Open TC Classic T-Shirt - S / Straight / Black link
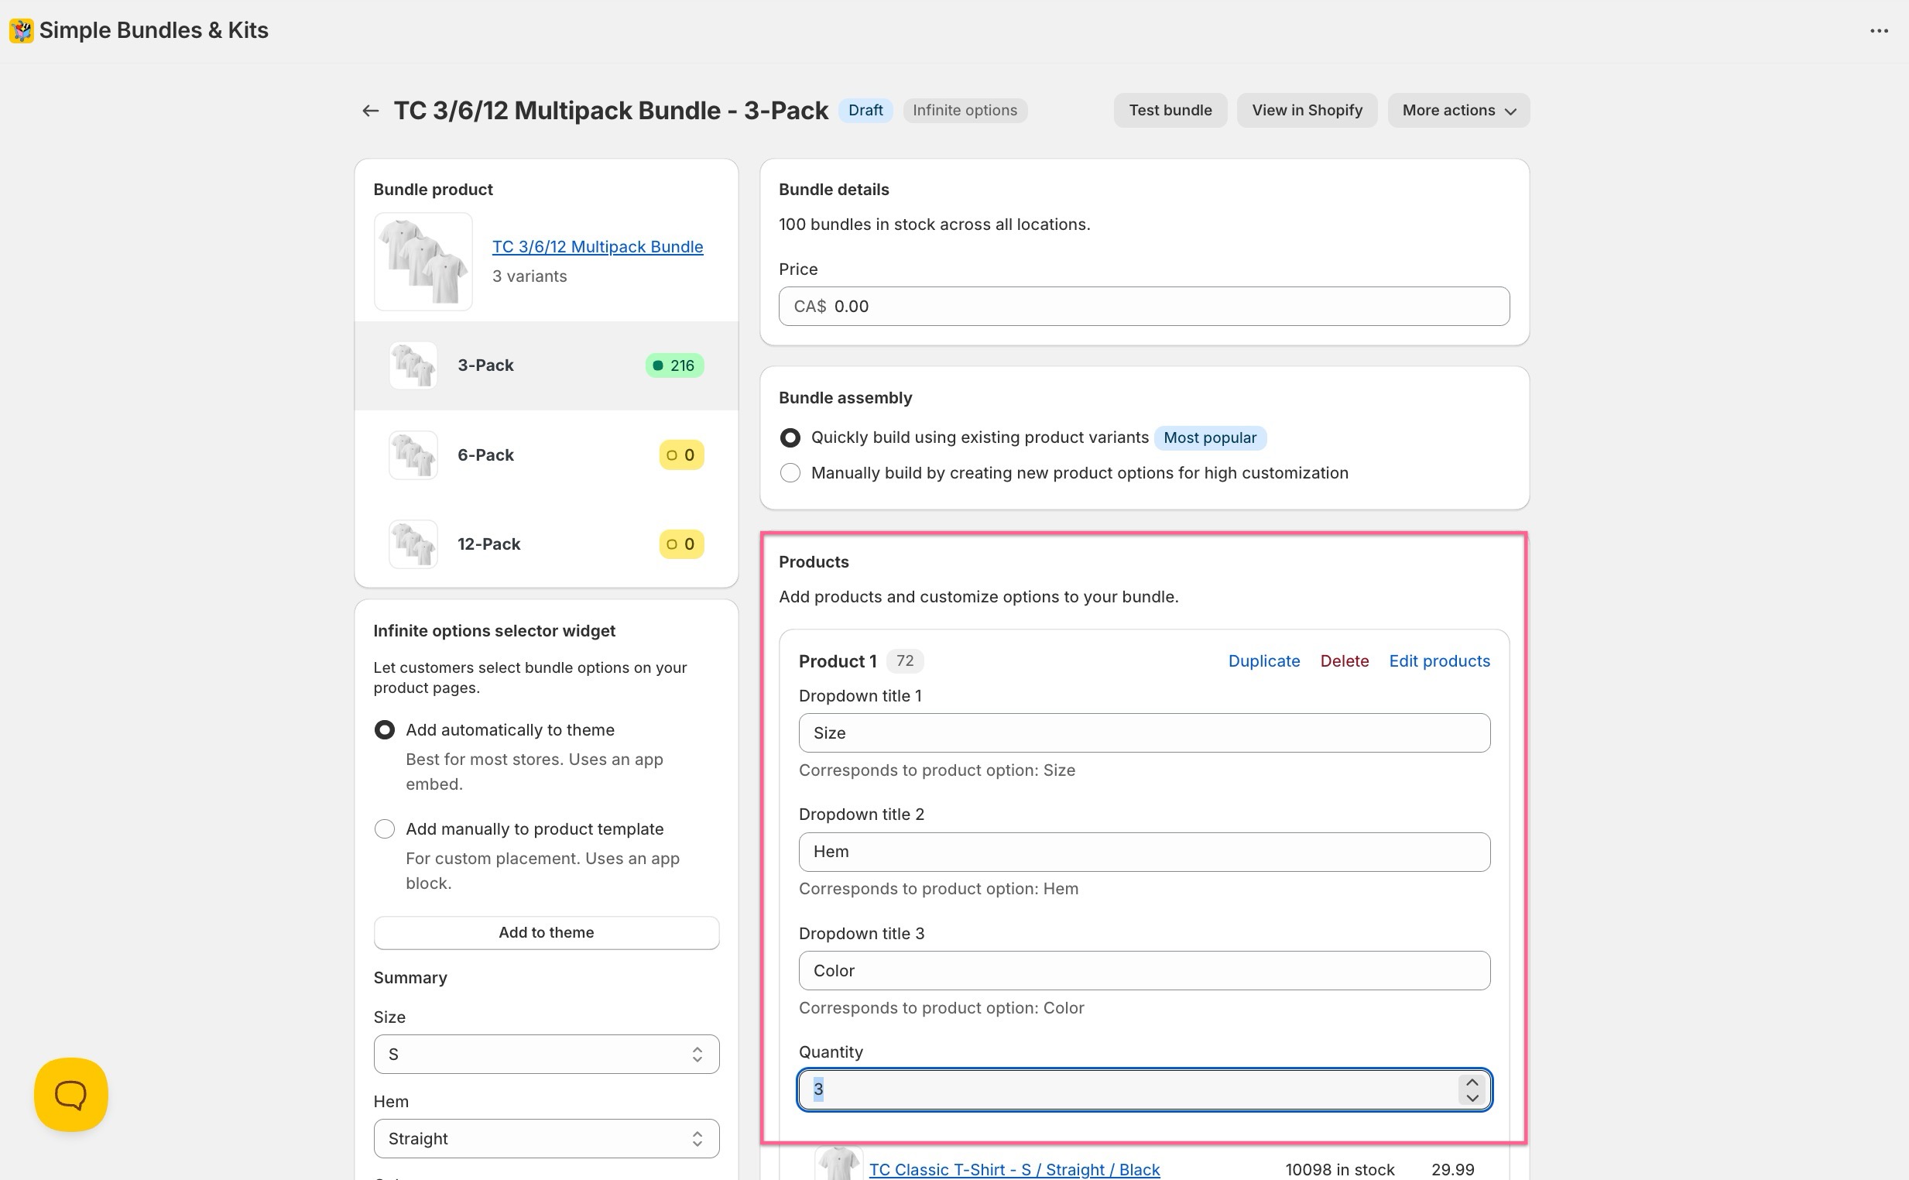Viewport: 1909px width, 1180px height. 1014,1169
